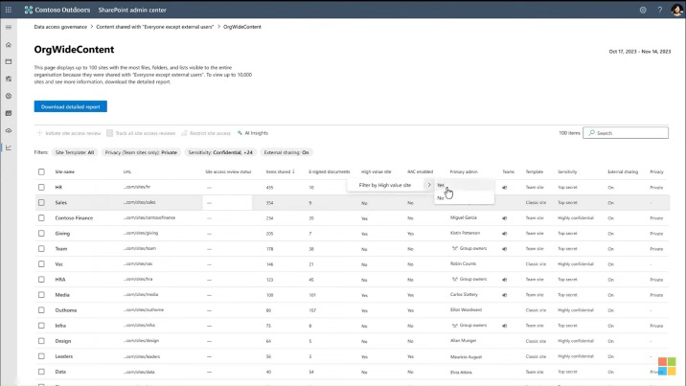Sort by the Items shared column
Viewport: 686px width, 386px height.
(278, 171)
